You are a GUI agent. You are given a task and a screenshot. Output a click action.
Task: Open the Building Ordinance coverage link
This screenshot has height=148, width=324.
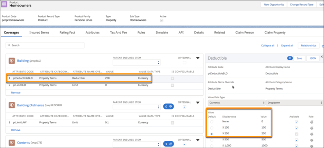point(30,105)
